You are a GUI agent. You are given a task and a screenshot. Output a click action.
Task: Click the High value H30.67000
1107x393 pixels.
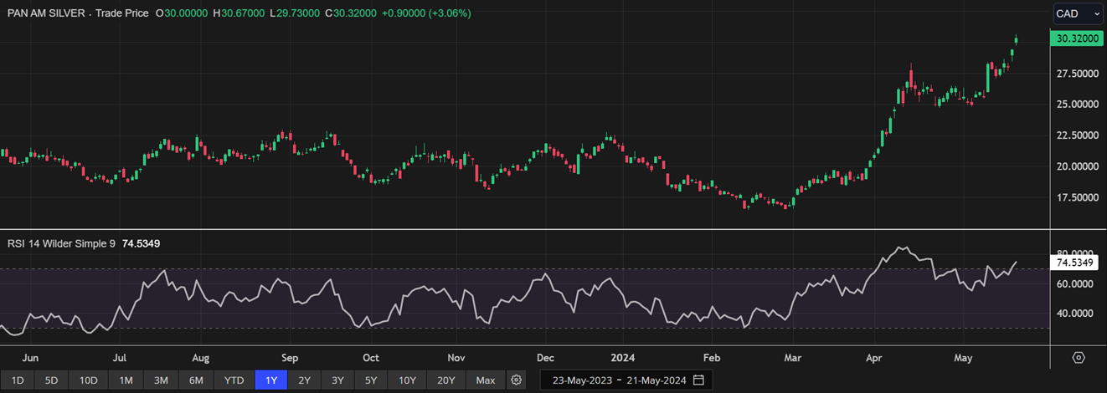(x=239, y=13)
